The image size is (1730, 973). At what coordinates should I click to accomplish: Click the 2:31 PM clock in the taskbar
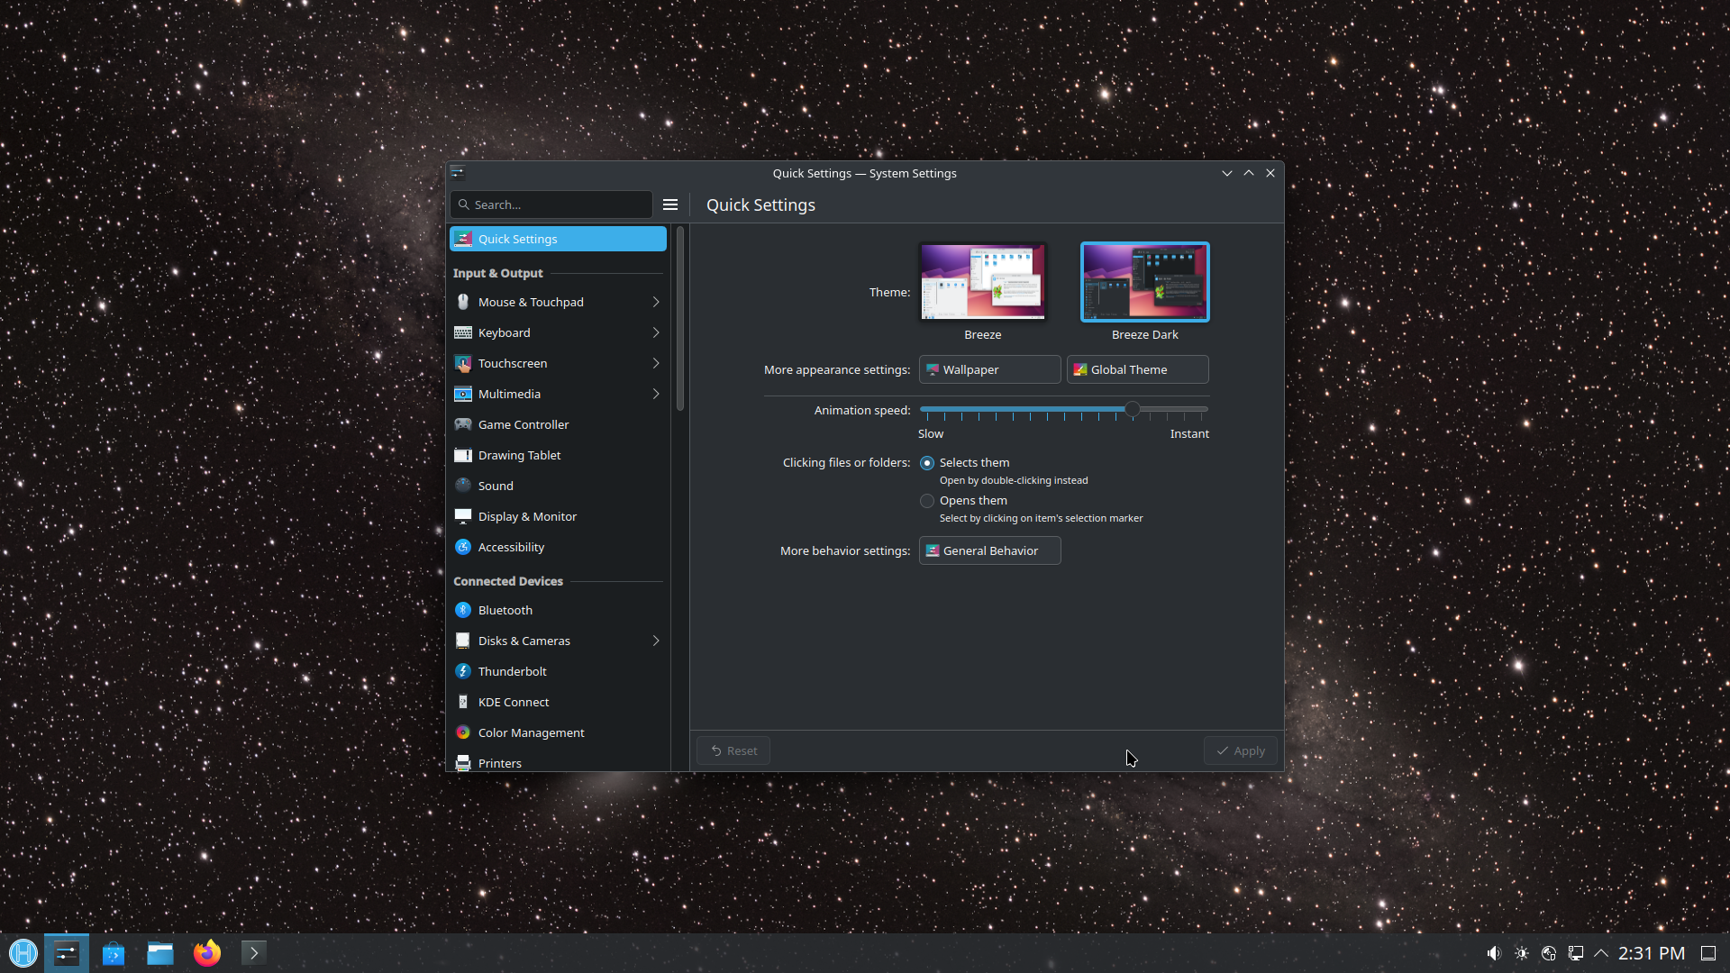click(1651, 953)
